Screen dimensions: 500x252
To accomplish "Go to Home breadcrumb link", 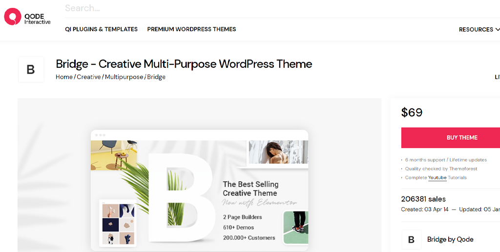I will 64,77.
